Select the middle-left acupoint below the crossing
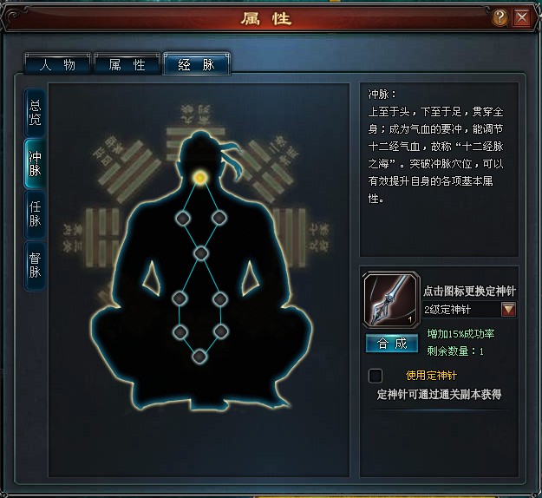The width and height of the screenshot is (542, 498). (x=180, y=298)
